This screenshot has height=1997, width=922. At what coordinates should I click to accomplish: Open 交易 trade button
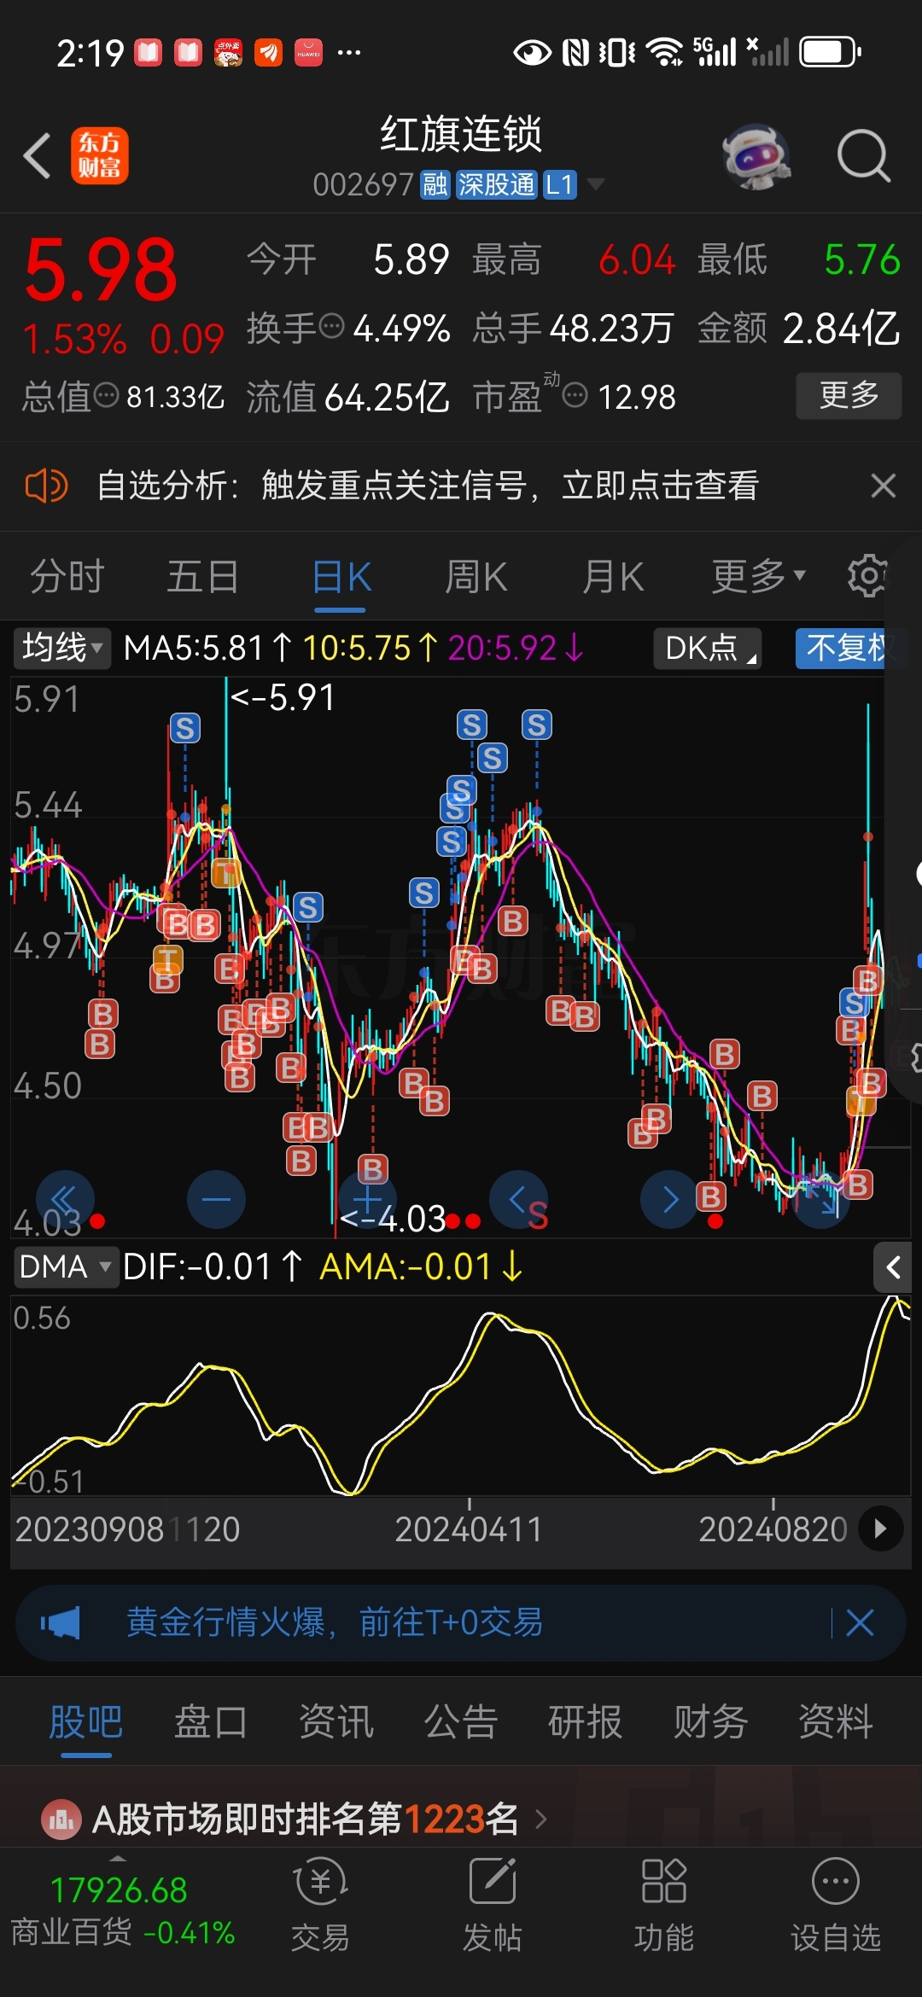[x=320, y=1906]
